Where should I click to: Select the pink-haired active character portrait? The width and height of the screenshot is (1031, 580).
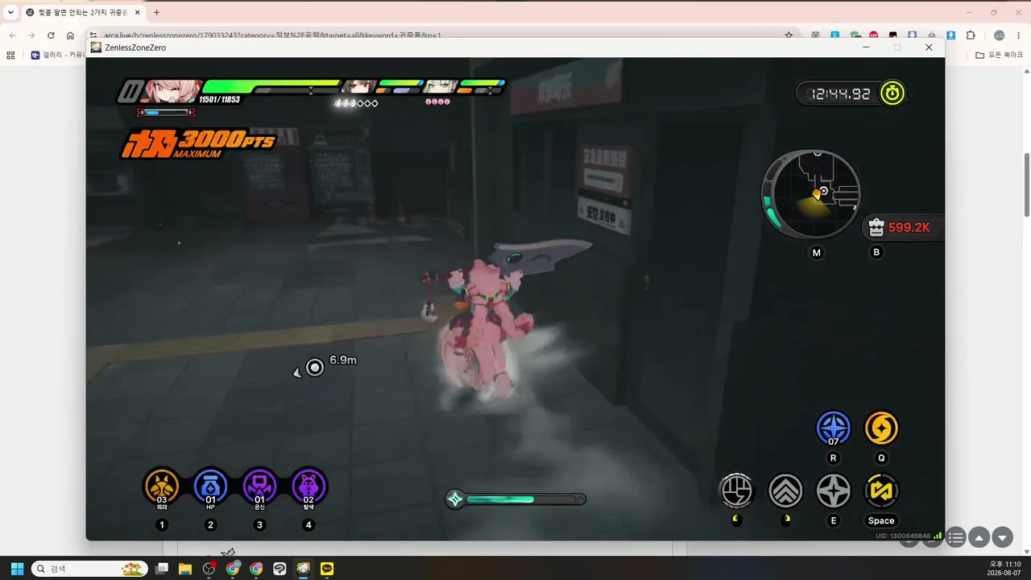click(172, 91)
